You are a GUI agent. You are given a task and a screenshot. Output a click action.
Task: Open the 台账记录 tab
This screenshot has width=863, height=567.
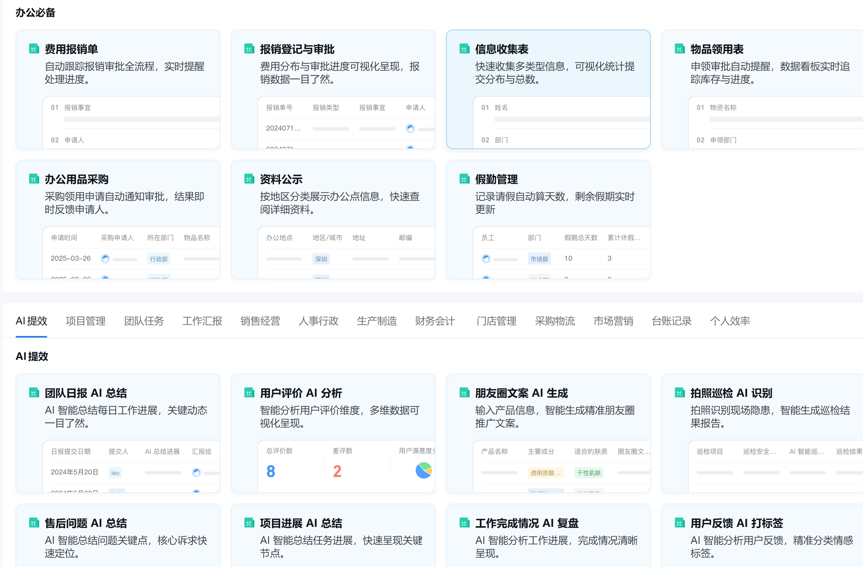672,321
